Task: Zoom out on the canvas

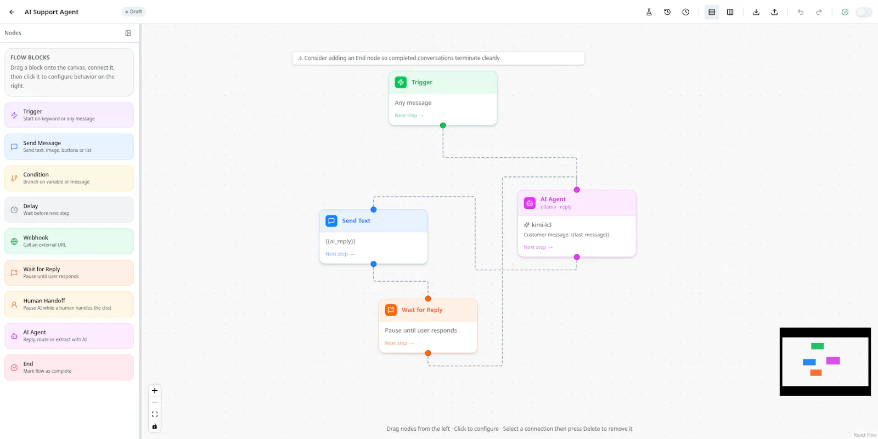Action: point(155,402)
